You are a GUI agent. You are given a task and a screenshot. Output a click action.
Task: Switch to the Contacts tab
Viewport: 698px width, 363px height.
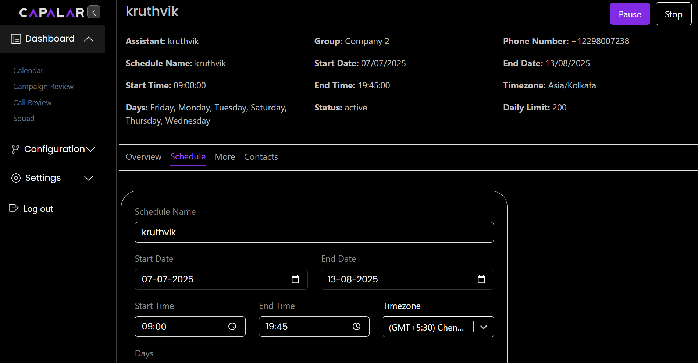tap(261, 157)
